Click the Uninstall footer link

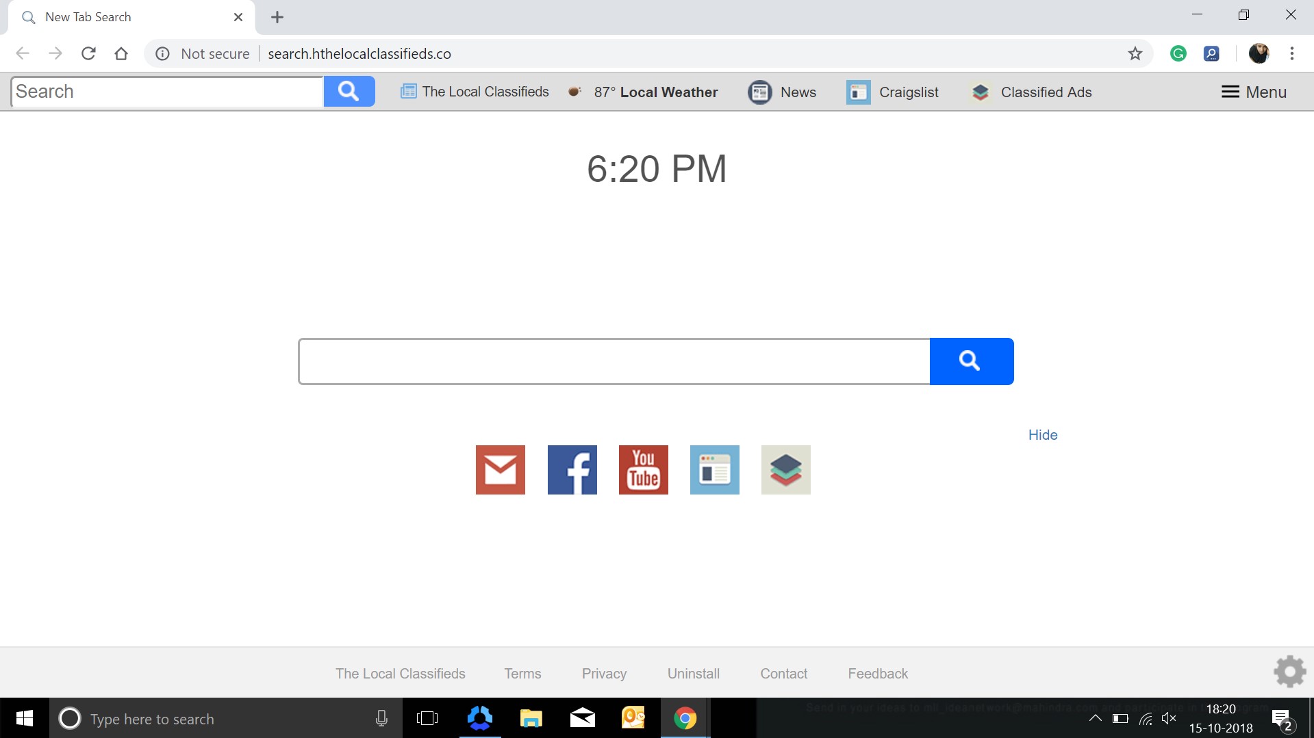coord(693,674)
